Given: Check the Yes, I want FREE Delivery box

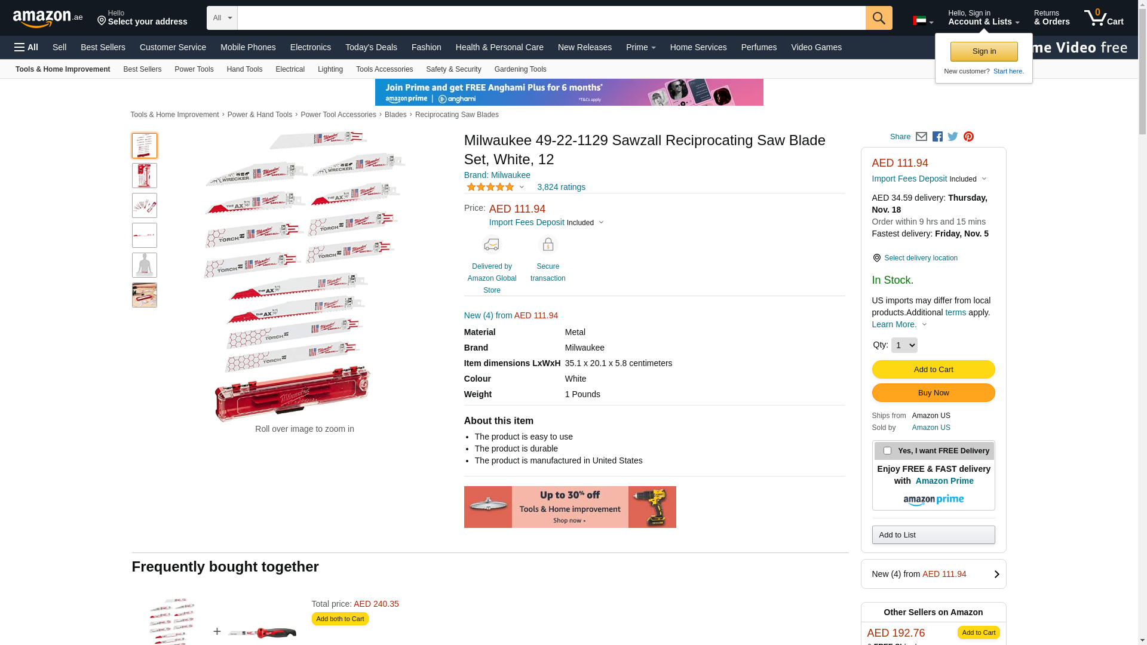Looking at the screenshot, I should point(887,451).
